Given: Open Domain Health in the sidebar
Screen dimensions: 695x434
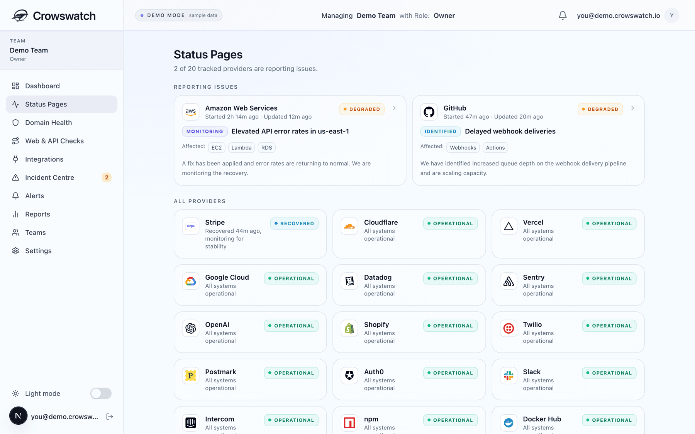Looking at the screenshot, I should [61, 122].
